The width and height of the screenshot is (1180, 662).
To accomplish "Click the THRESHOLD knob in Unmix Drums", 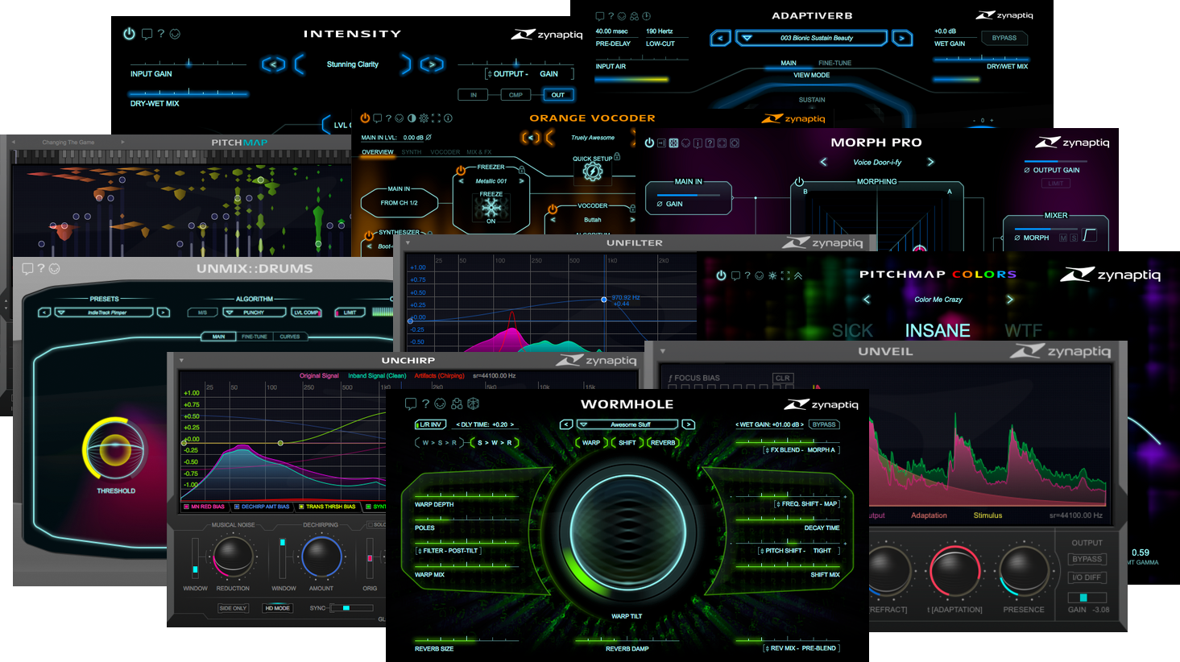I will coord(114,449).
